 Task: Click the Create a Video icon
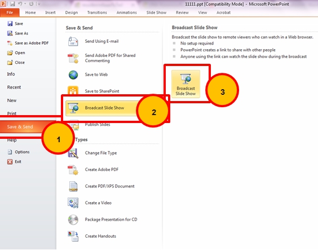pos(73,203)
